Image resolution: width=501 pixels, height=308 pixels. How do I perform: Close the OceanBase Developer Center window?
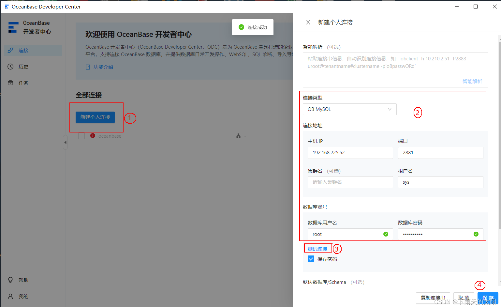pyautogui.click(x=494, y=7)
